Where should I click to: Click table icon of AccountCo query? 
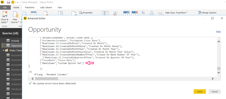point(8,55)
